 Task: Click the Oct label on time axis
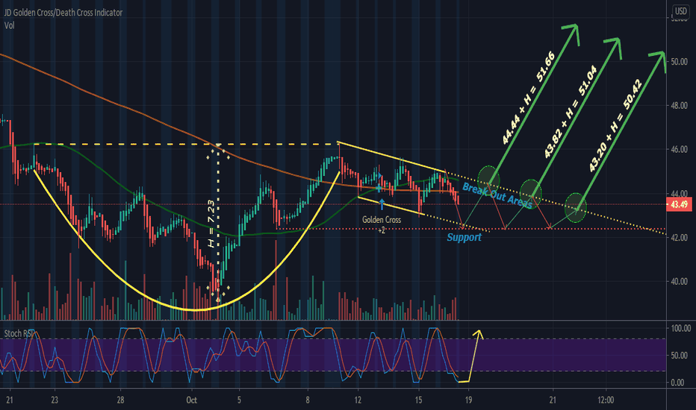pos(191,400)
